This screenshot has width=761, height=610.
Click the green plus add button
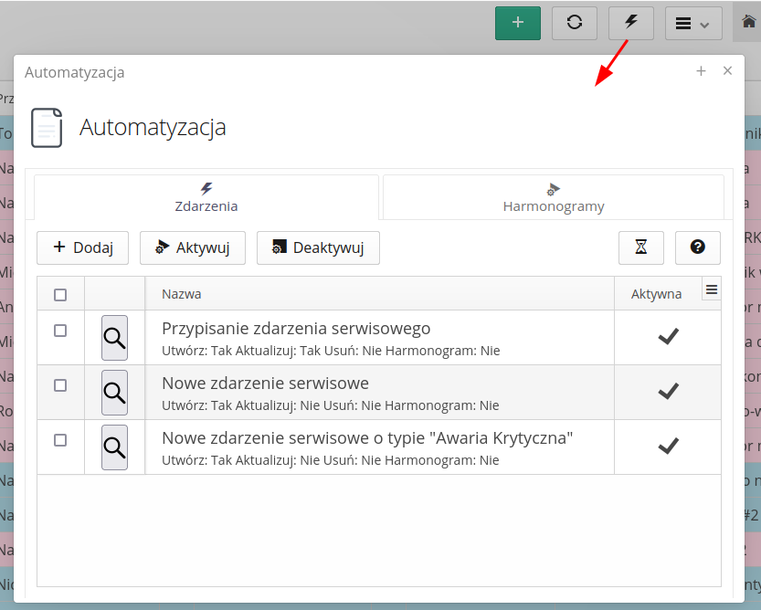pos(518,23)
